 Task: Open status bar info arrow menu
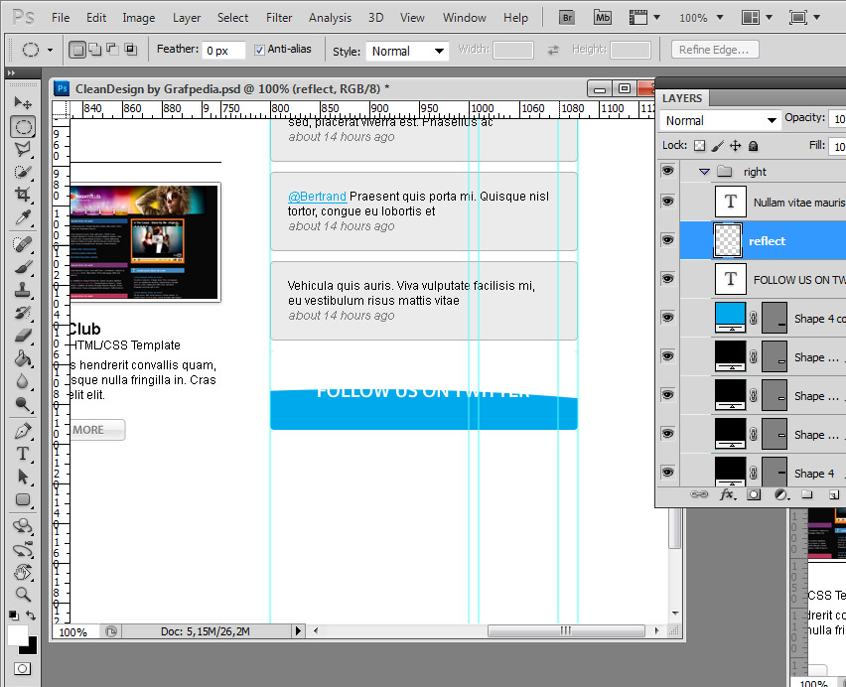298,630
